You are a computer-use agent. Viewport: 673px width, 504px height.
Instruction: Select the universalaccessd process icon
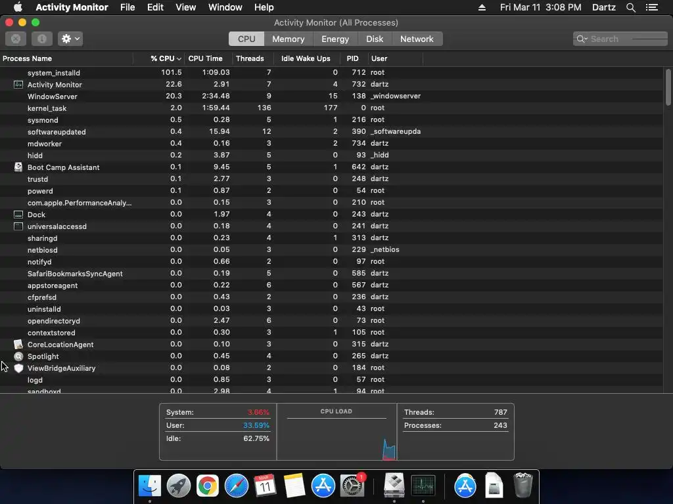click(x=18, y=226)
